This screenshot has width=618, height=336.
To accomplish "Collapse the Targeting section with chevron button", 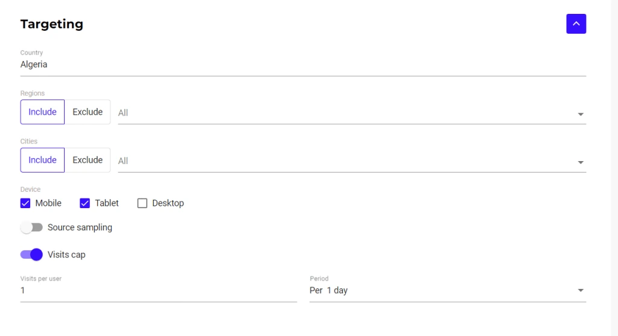I will click(x=576, y=24).
